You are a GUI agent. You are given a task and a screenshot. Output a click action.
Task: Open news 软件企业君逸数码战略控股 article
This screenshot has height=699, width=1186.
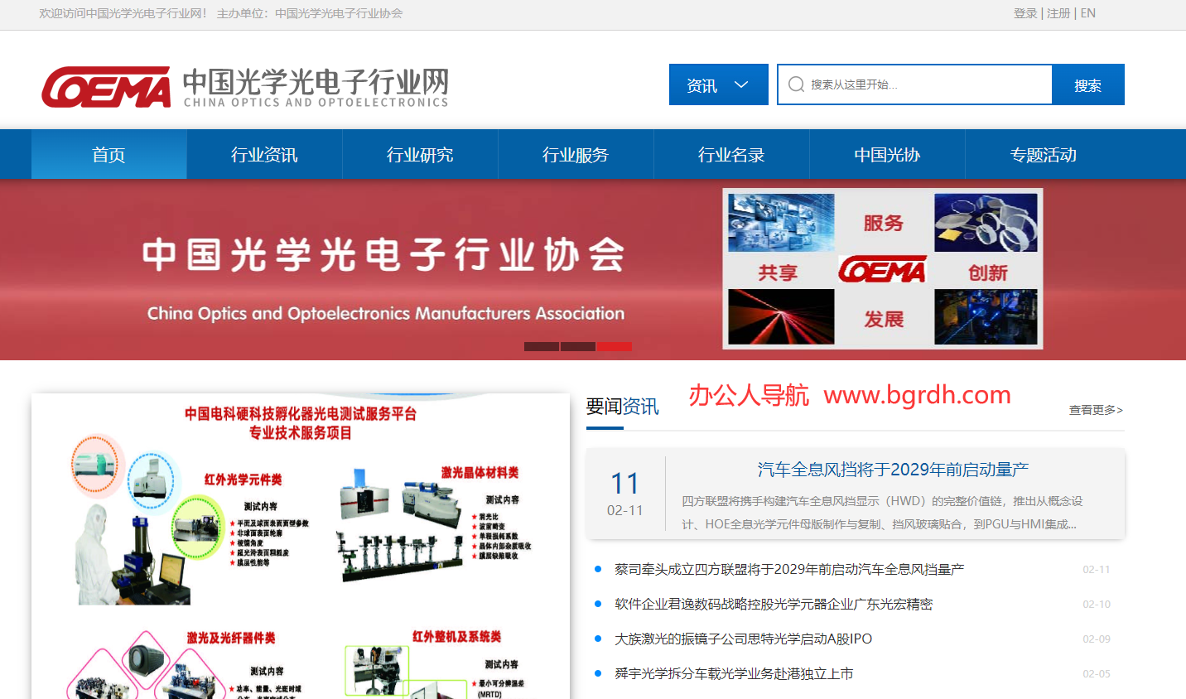point(774,604)
